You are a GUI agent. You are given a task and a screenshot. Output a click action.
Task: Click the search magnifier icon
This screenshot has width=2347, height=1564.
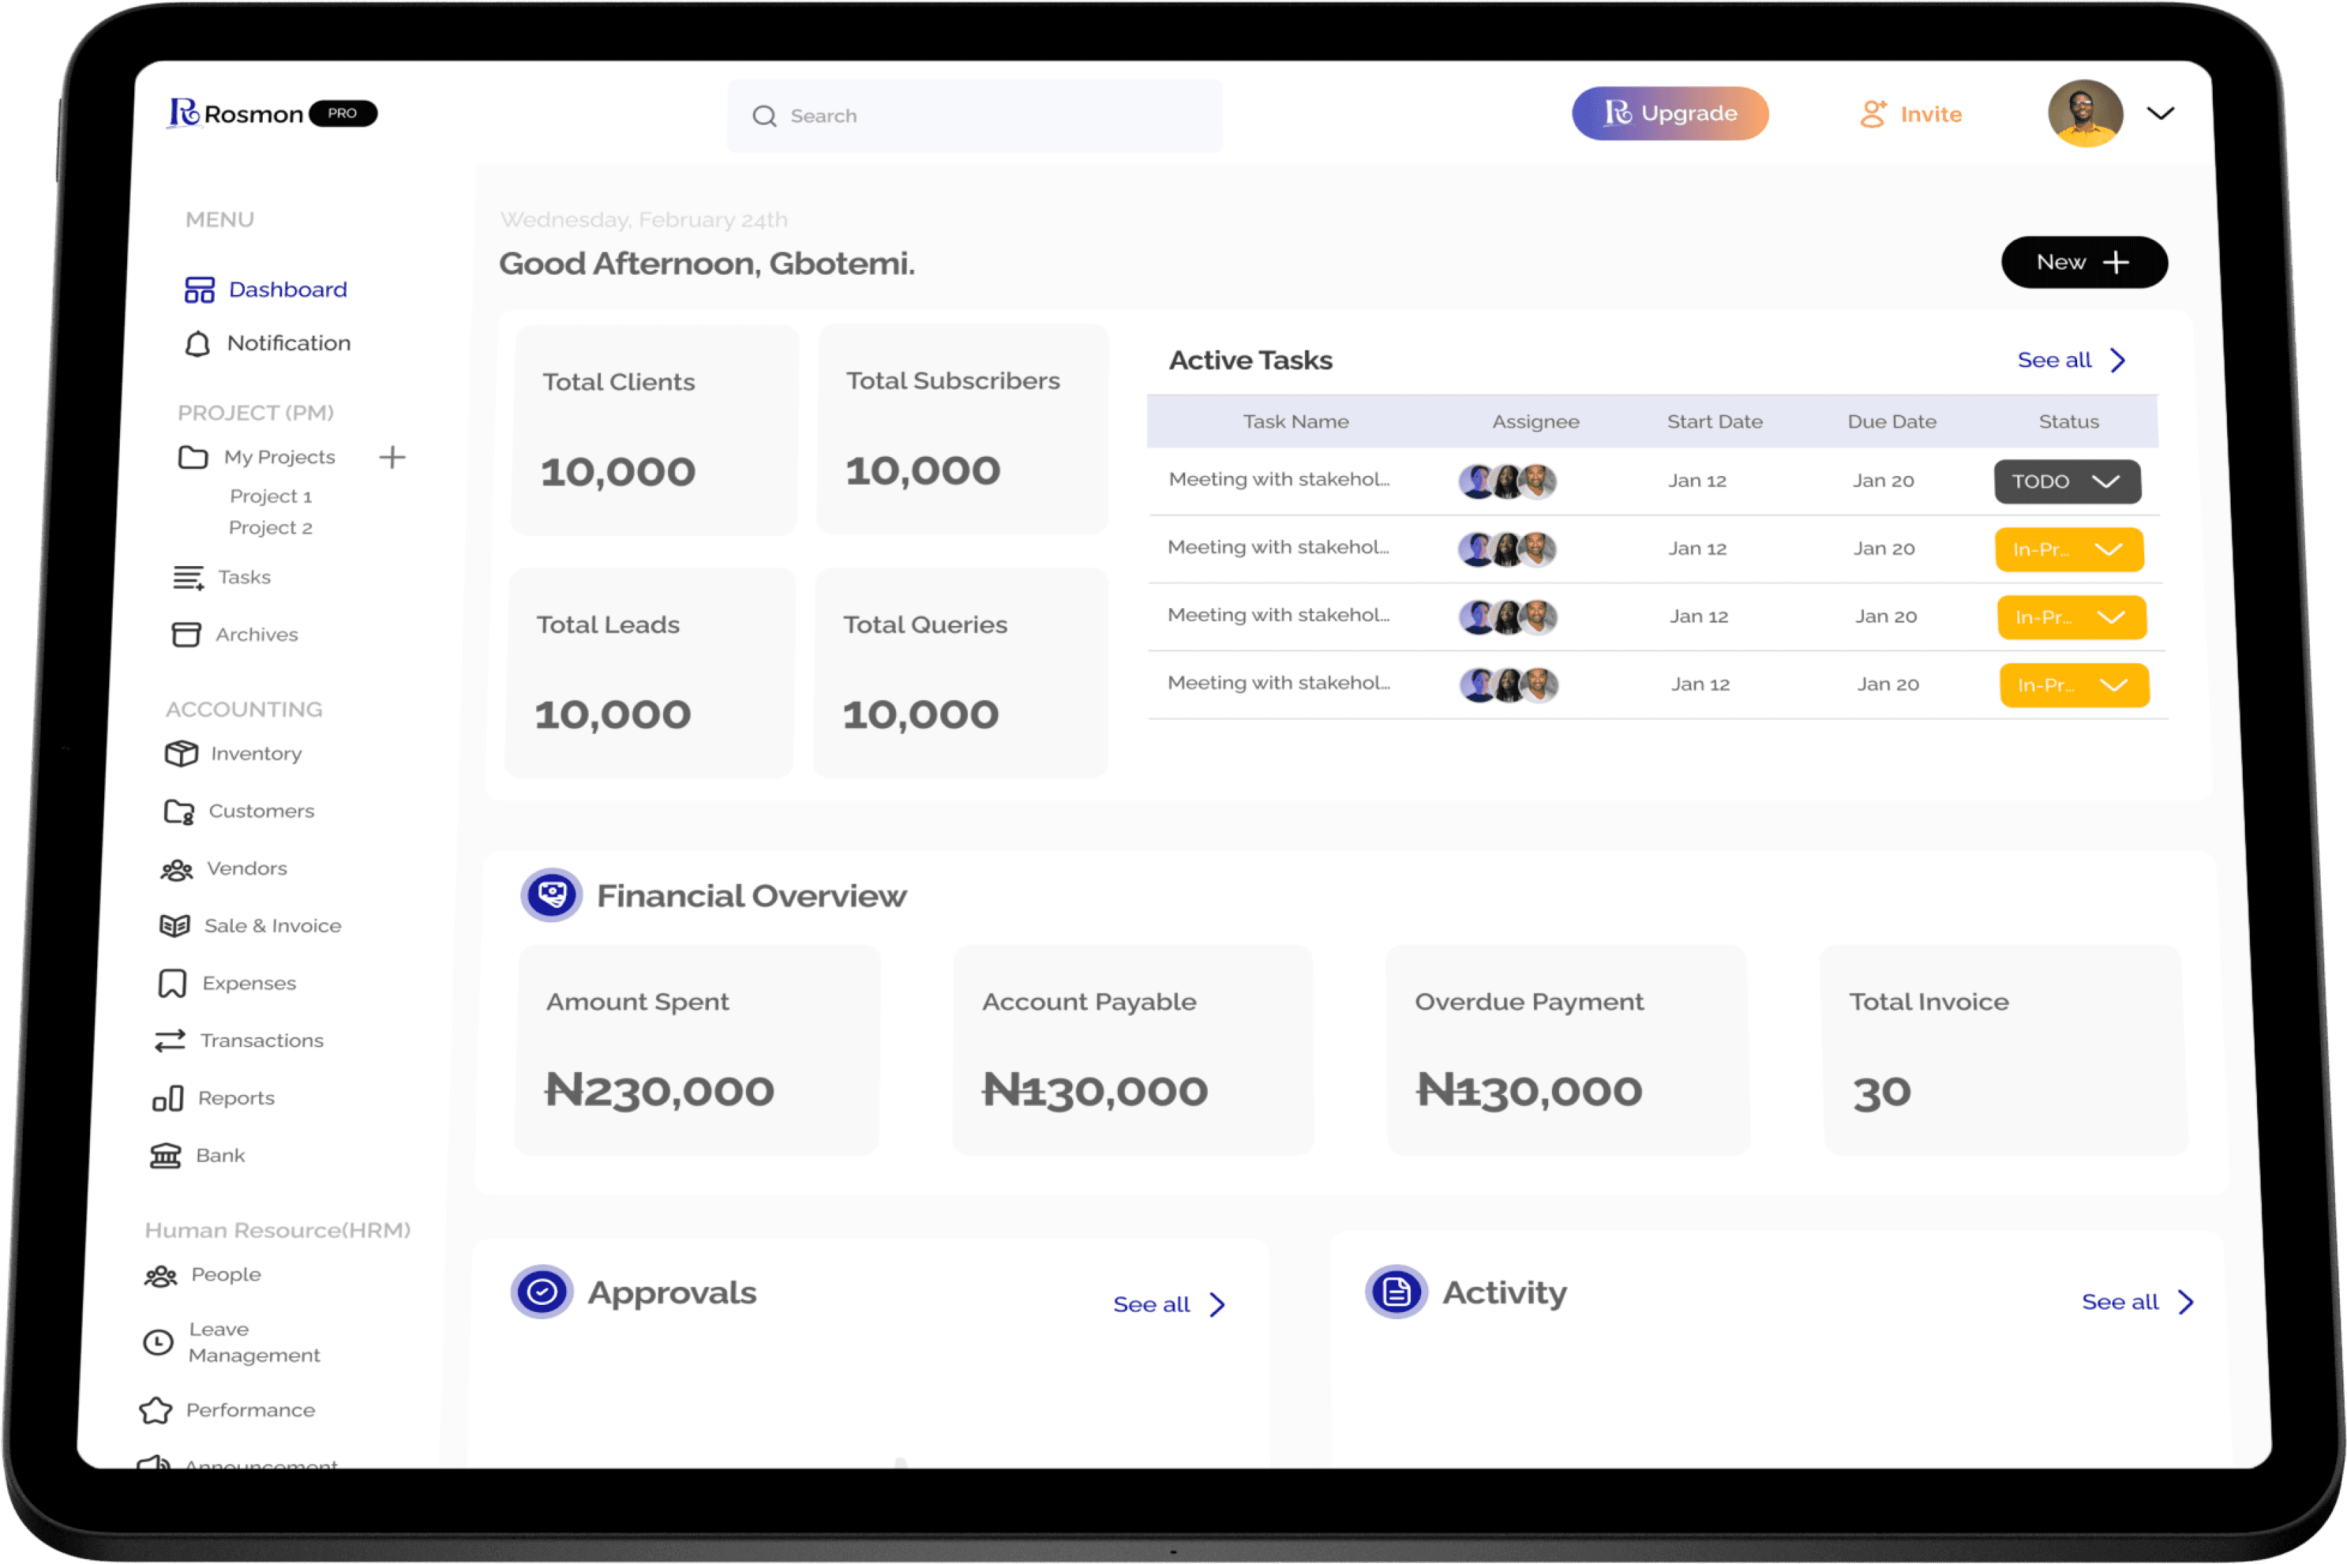pos(764,116)
